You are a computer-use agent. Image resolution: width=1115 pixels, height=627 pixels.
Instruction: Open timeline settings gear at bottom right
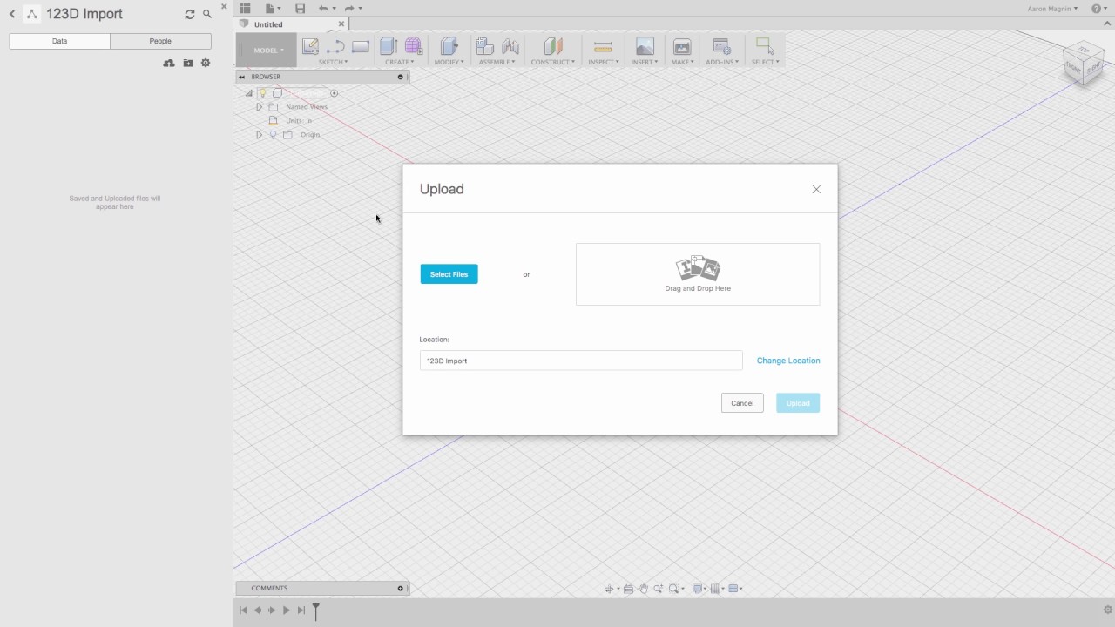pyautogui.click(x=1108, y=610)
